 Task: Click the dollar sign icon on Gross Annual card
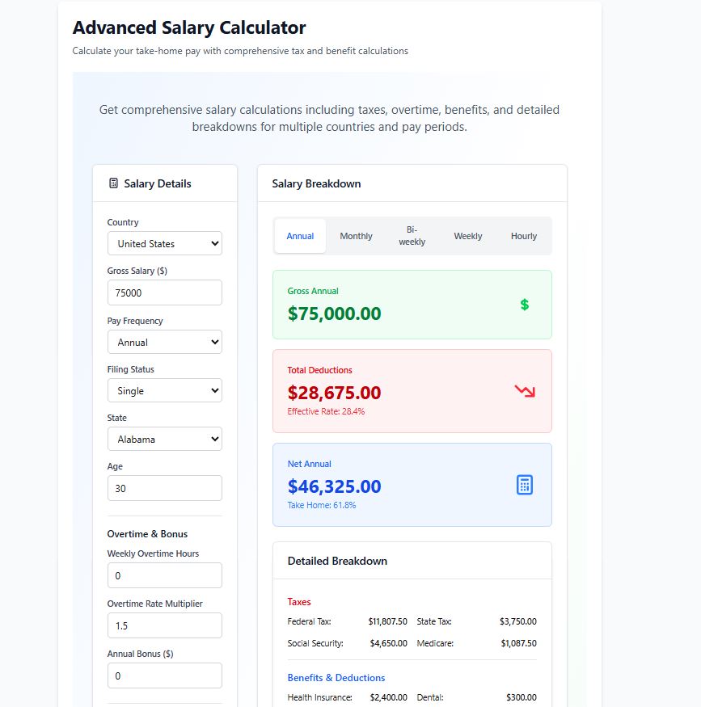pos(524,305)
